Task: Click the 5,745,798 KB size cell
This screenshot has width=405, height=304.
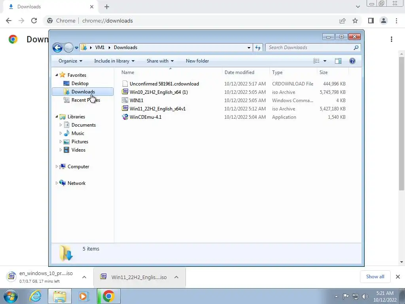Action: coord(332,92)
